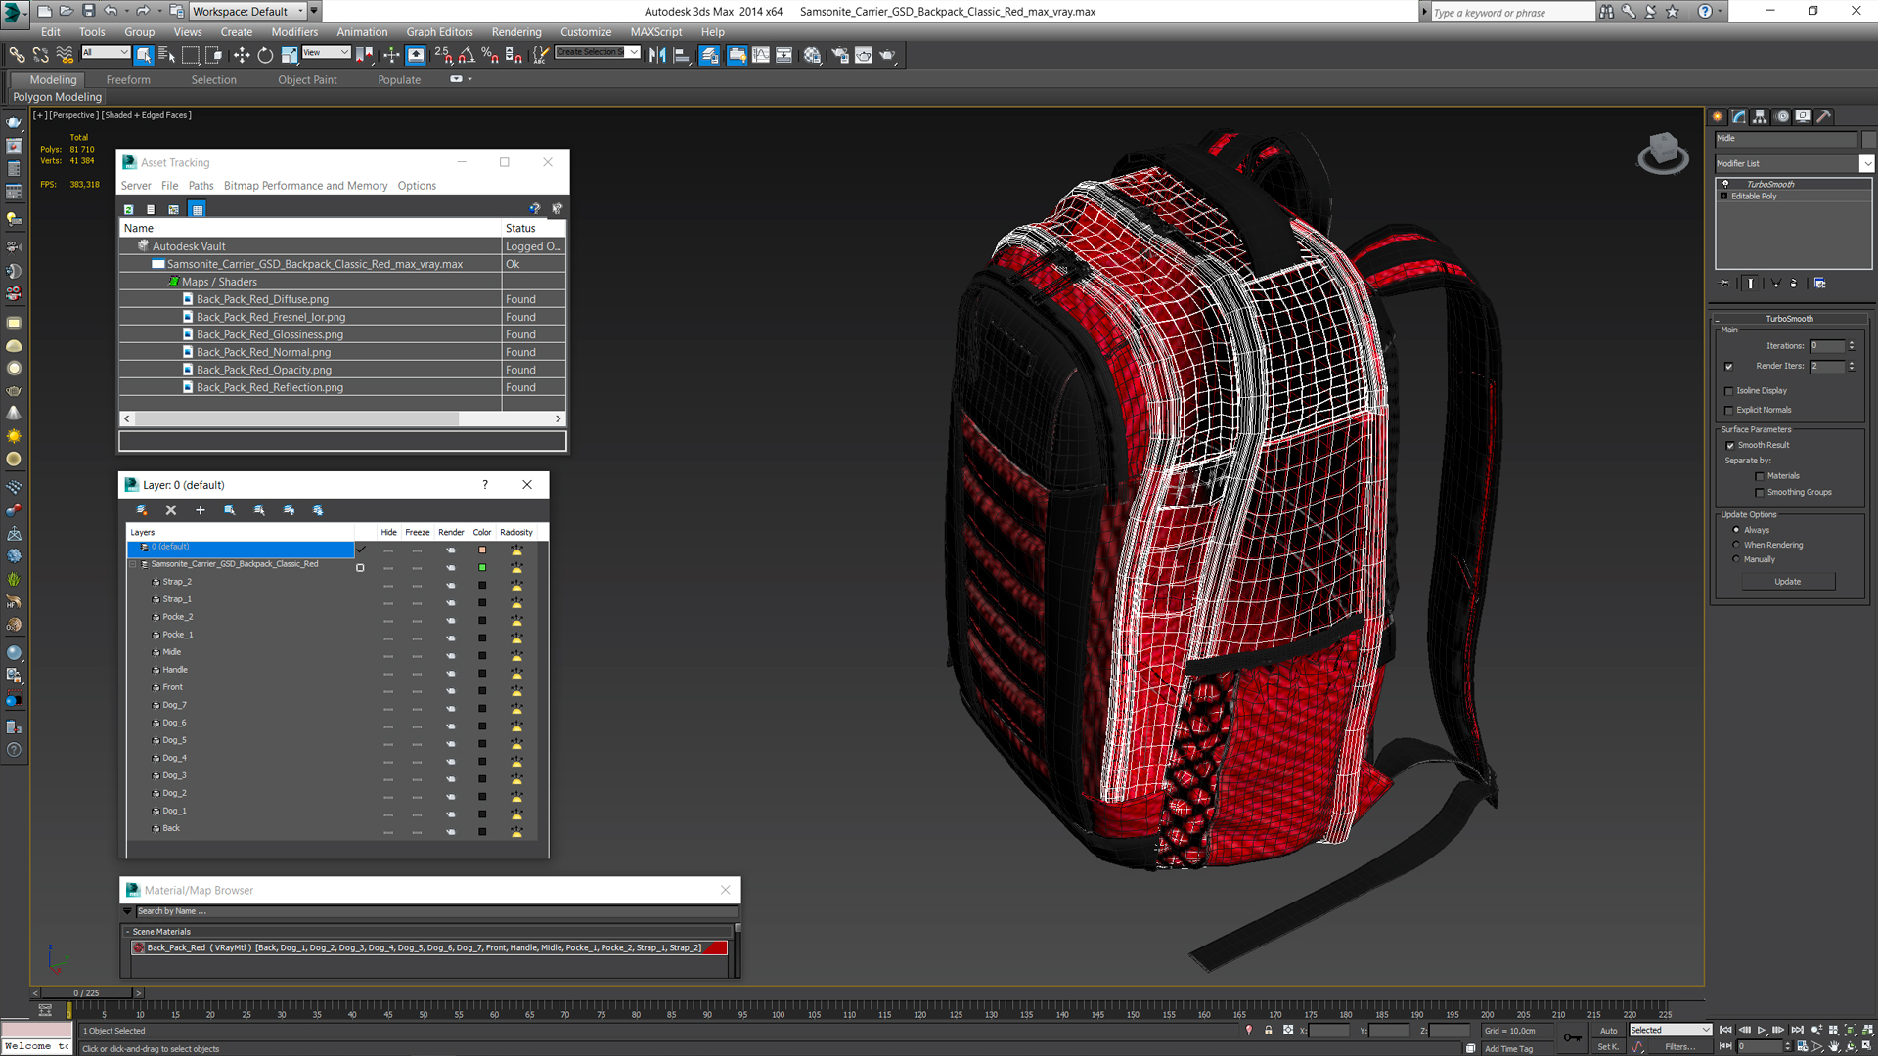Switch to Object Paint ribbon tab

[307, 80]
